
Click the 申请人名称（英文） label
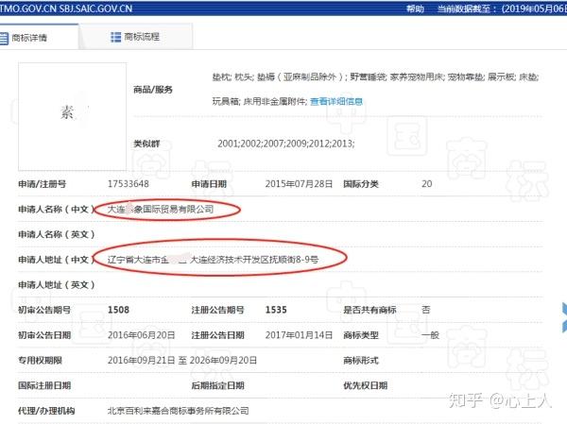point(57,234)
